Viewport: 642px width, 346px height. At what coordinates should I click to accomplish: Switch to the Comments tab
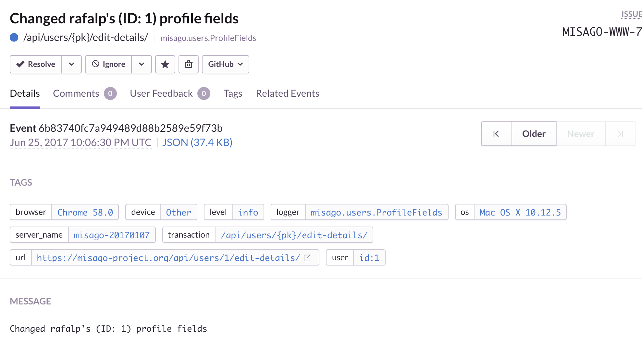click(x=76, y=93)
